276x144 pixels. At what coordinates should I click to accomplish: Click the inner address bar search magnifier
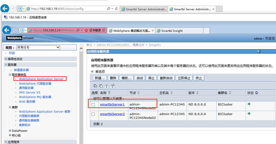click(x=78, y=30)
